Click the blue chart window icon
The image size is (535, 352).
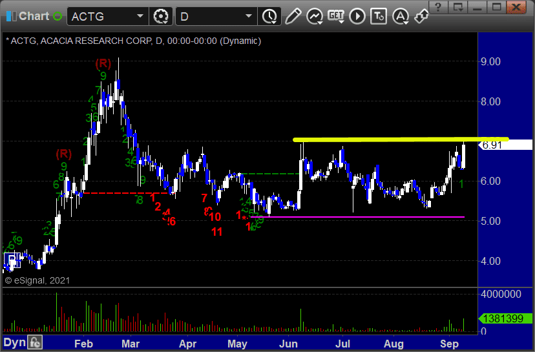coord(11,16)
